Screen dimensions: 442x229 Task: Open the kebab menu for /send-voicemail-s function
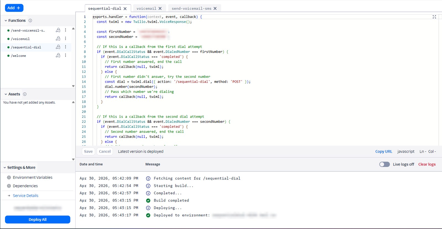coord(65,30)
